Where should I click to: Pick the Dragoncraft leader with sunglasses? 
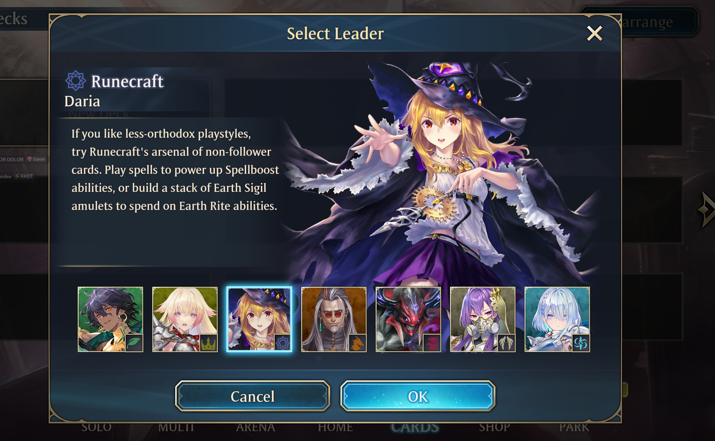tap(334, 319)
